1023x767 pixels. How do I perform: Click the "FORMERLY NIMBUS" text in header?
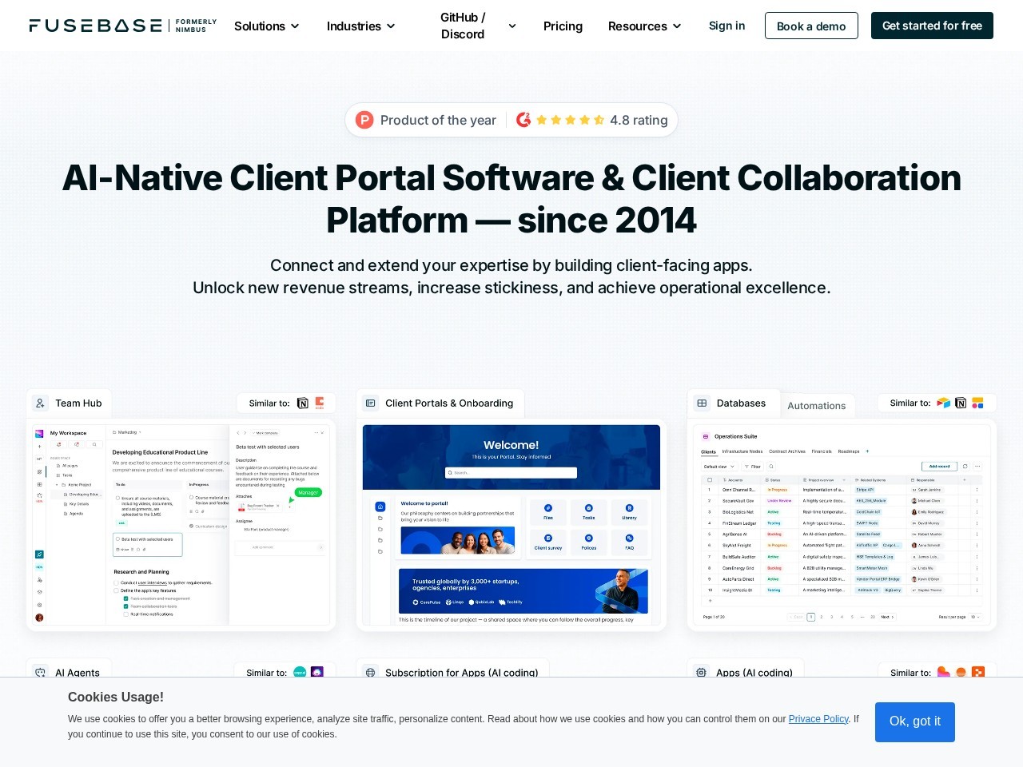196,26
